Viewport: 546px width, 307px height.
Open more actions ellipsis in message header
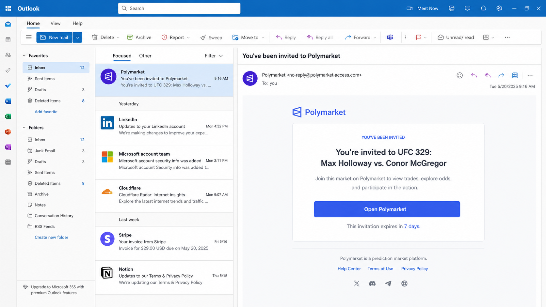(530, 75)
